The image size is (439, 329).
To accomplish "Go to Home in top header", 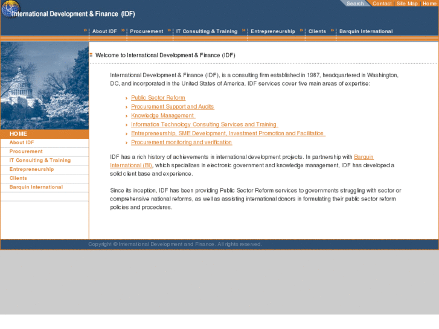I will click(429, 4).
